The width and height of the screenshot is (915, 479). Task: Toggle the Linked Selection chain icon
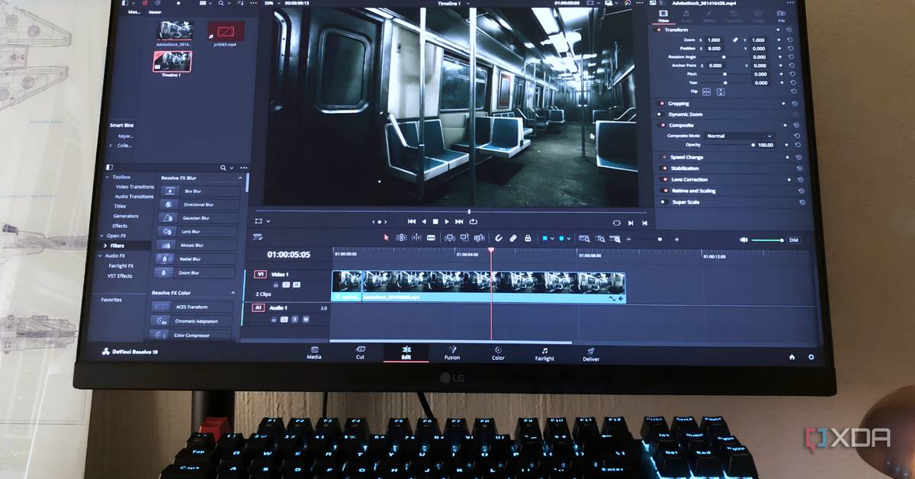pyautogui.click(x=512, y=238)
